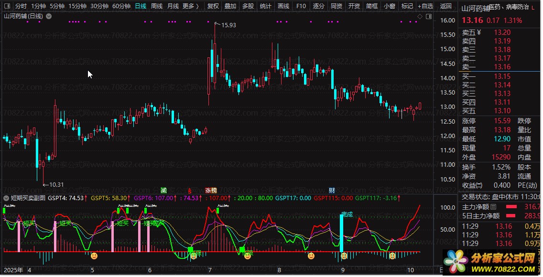The image size is (543, 277).
Task: Click the 财 marker icon below the chart
Action: click(332, 191)
